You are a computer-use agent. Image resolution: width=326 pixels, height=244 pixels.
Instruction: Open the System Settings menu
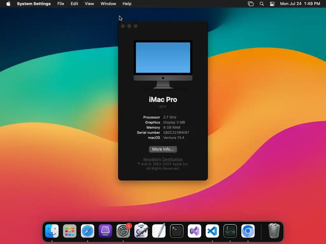coord(34,4)
